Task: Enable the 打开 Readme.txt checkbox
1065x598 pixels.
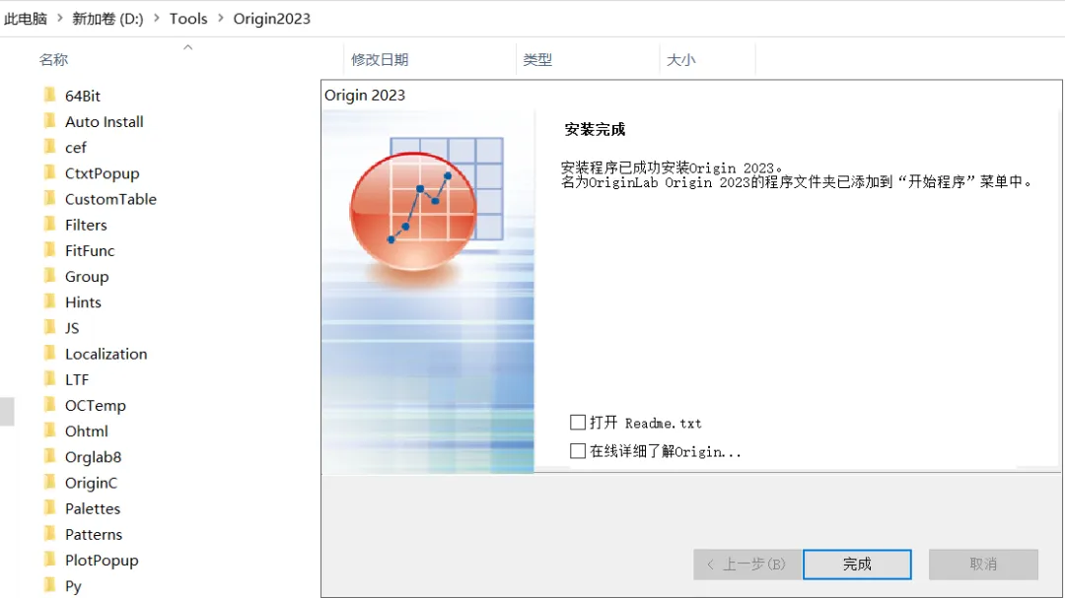Action: pyautogui.click(x=577, y=423)
